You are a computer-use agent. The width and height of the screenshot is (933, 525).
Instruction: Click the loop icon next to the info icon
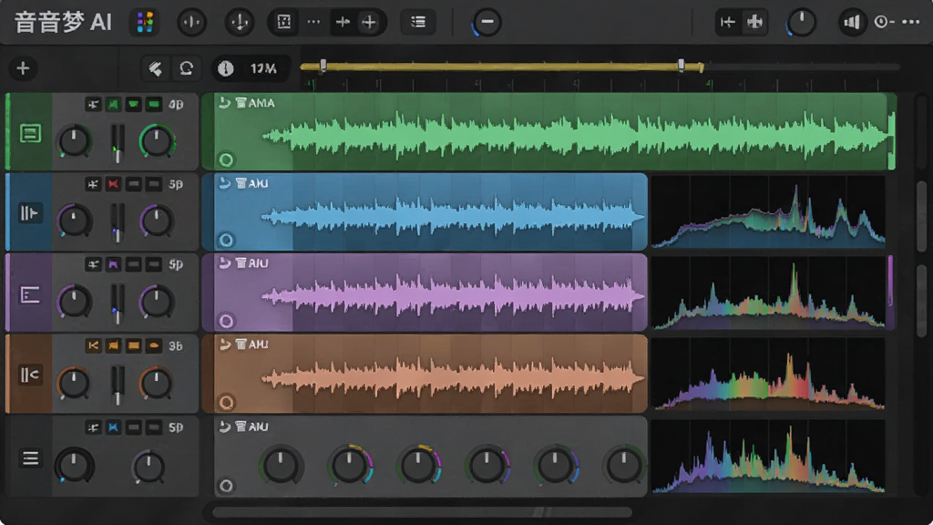point(186,68)
